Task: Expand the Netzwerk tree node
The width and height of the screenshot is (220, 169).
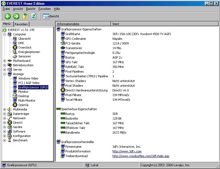Action: click(4, 118)
